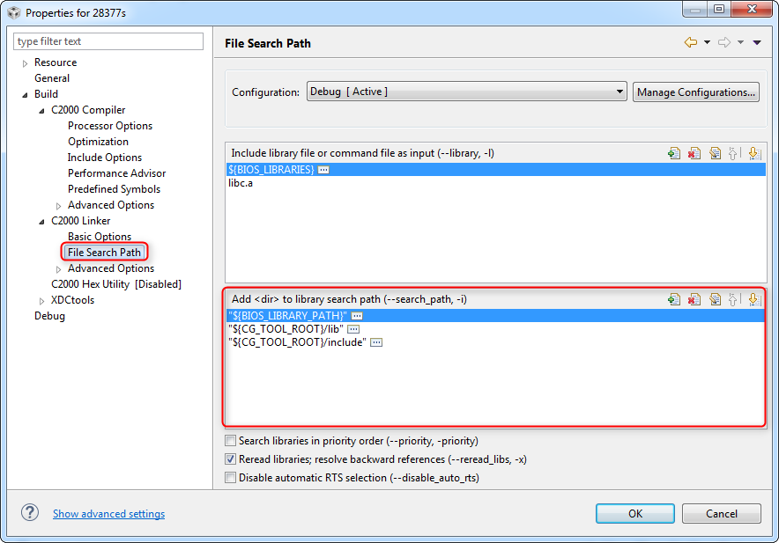Viewport: 779px width, 543px height.
Task: Open Include Options page
Action: click(104, 158)
